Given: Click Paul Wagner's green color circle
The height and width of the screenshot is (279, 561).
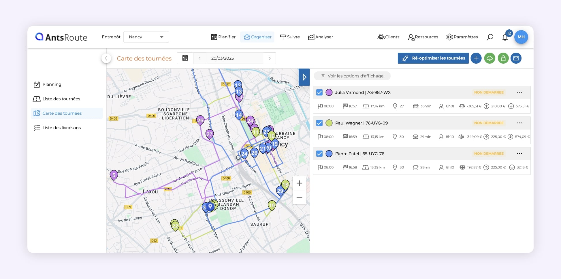Looking at the screenshot, I should click(x=329, y=123).
